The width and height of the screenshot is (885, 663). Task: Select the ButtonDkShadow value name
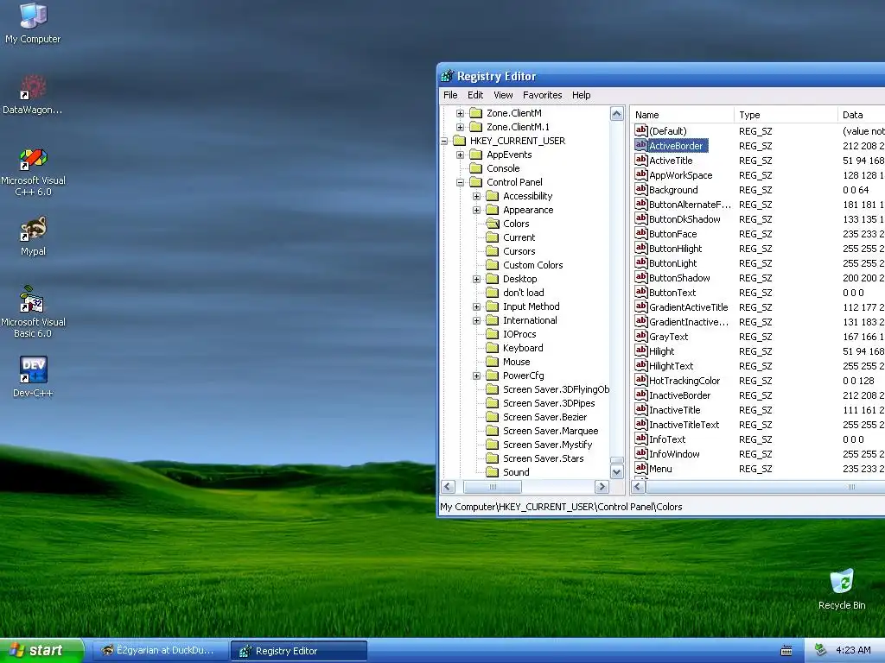coord(684,219)
